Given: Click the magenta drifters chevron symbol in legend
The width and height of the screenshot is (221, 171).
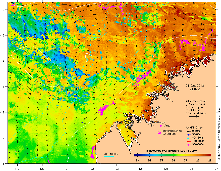Looking at the screenshot, I should [x=159, y=133].
